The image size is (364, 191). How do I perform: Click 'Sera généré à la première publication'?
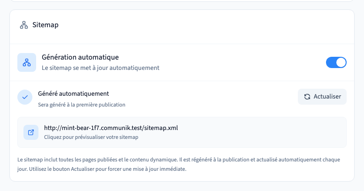pos(82,105)
